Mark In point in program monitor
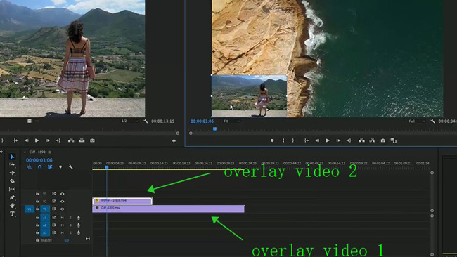The width and height of the screenshot is (457, 257). pyautogui.click(x=283, y=140)
